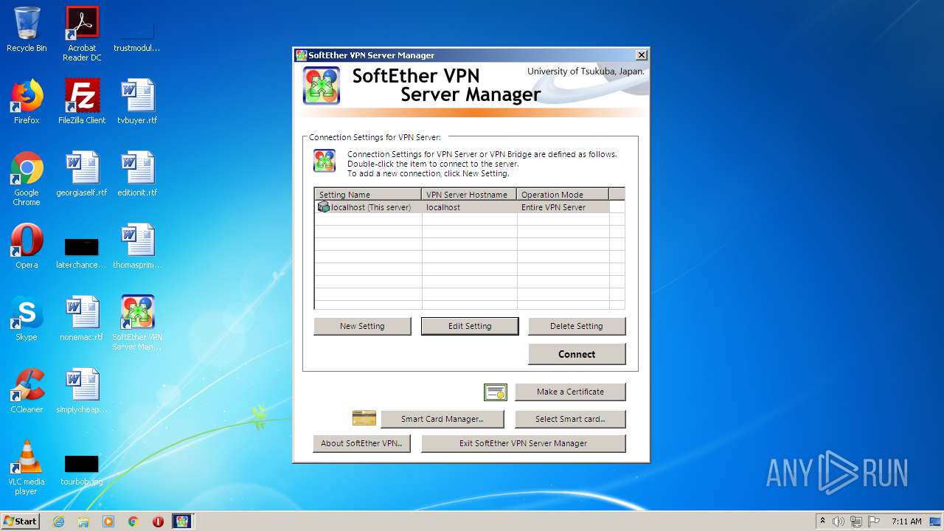This screenshot has width=944, height=531.
Task: Open Internet Explorer from taskbar
Action: pos(59,521)
